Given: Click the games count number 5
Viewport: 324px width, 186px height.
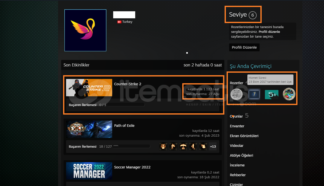Looking at the screenshot, I should pos(247,116).
